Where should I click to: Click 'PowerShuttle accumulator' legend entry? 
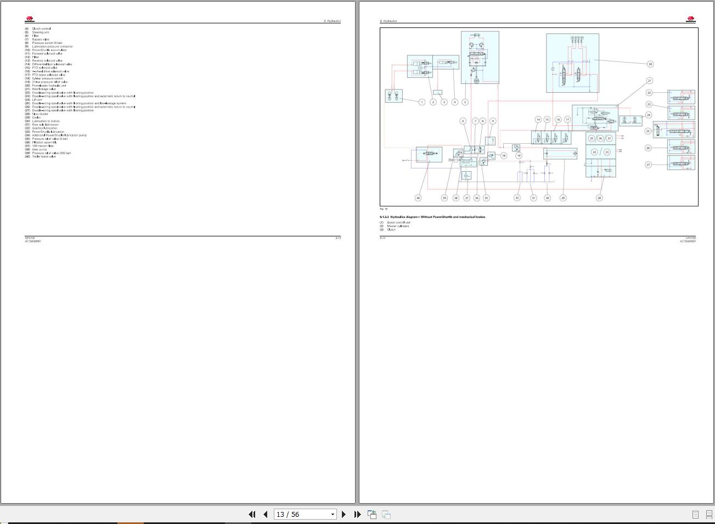(49, 50)
